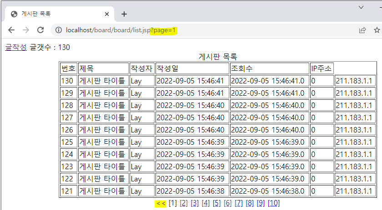382x210 pixels.
Task: Click the 제목 column header
Action: 103,68
